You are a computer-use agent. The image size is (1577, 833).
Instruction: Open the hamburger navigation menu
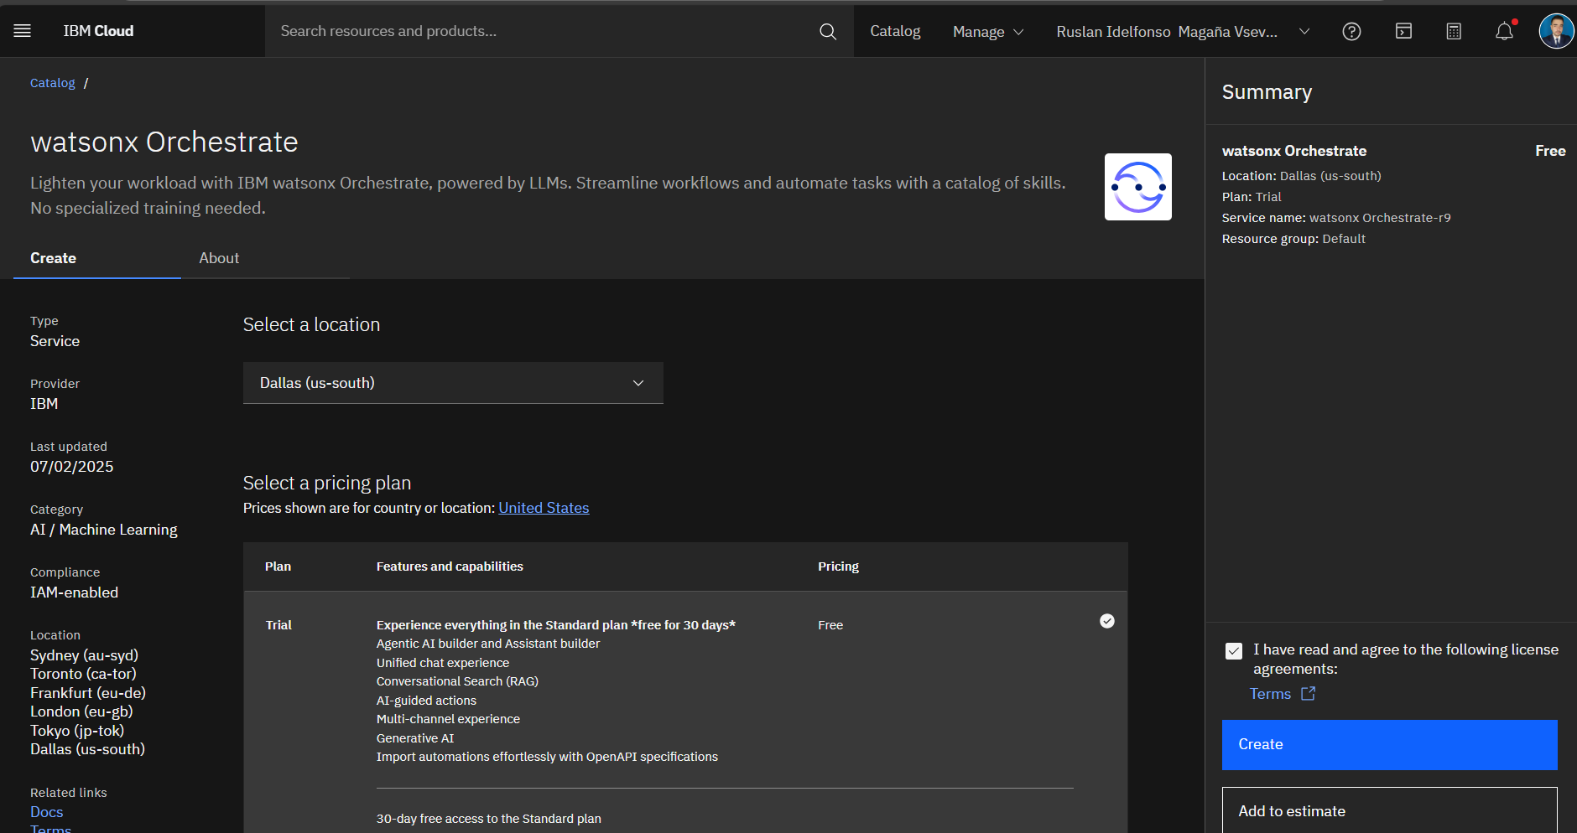click(x=23, y=31)
